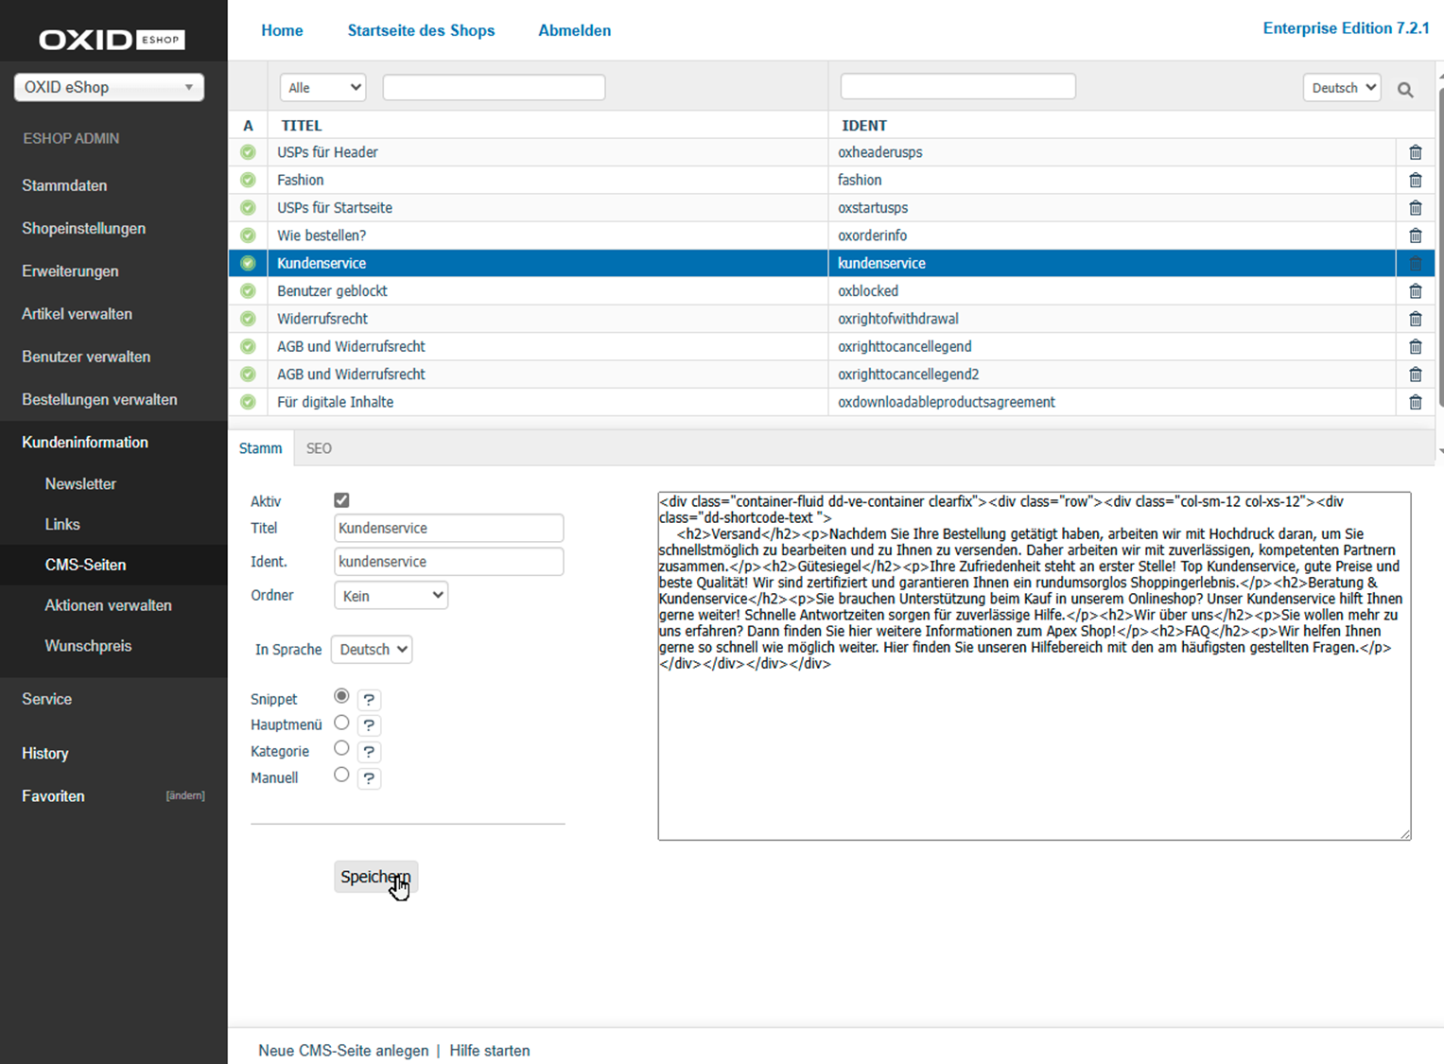
Task: Select the Kategorie radio button
Action: pos(341,749)
